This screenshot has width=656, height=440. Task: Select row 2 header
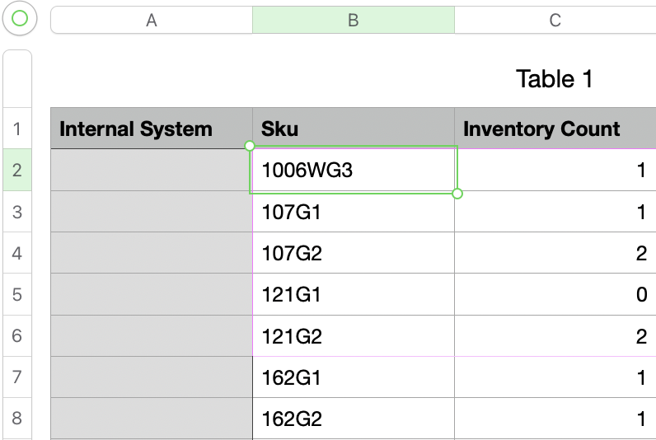coord(17,171)
